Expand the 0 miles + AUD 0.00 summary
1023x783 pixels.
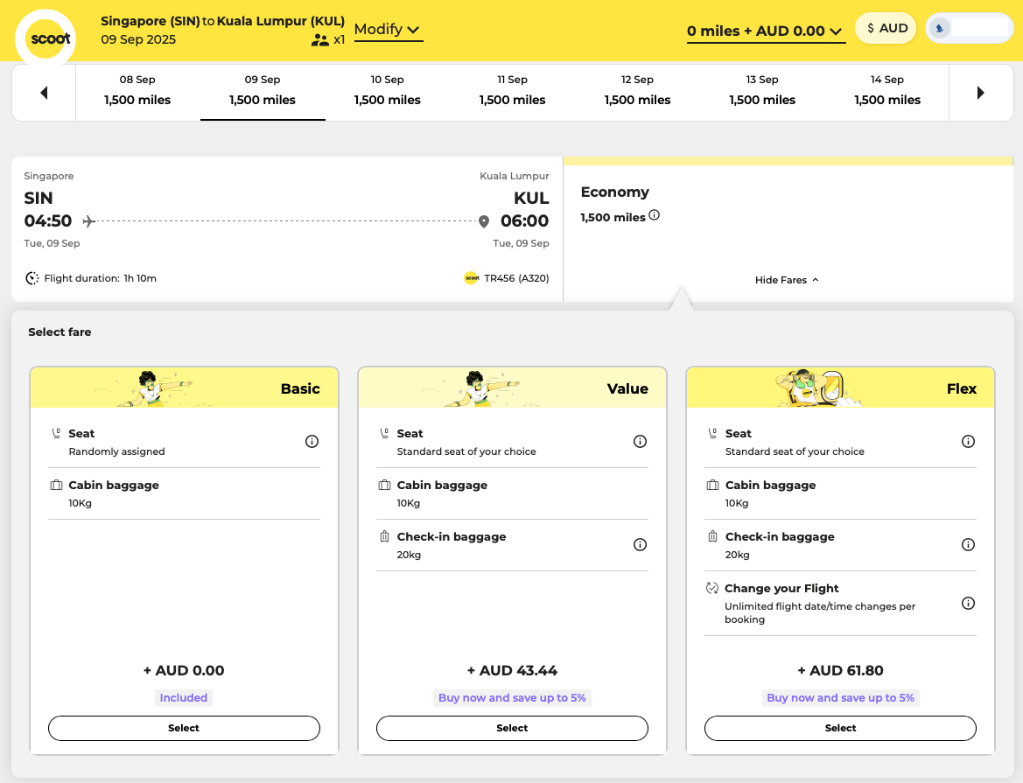coord(766,31)
